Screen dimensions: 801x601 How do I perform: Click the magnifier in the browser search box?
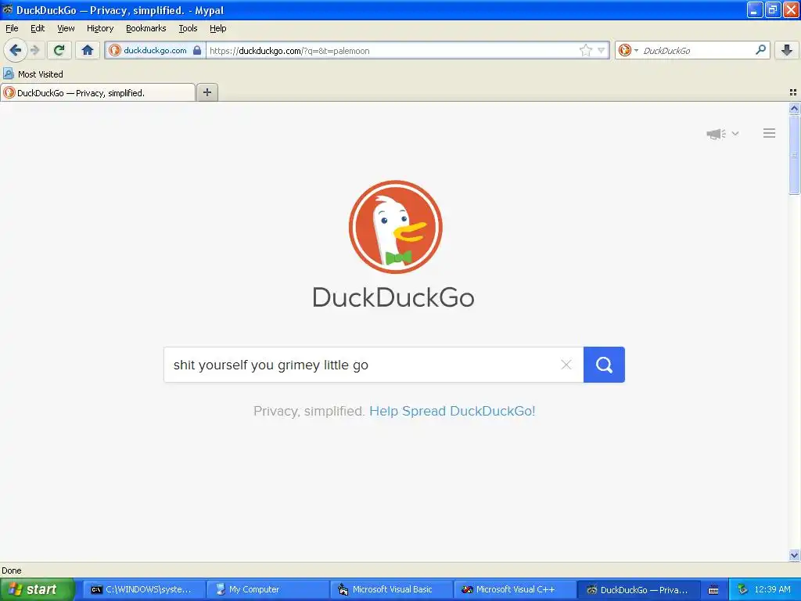[x=760, y=49]
